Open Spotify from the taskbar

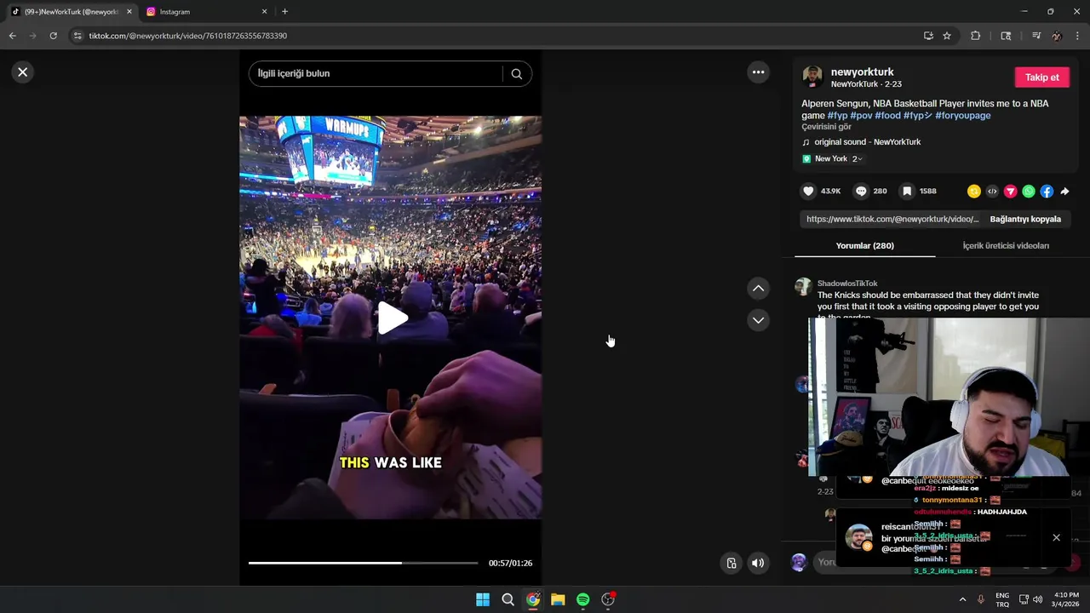pos(583,599)
